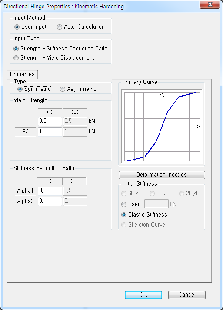Click the Primary Curve graph preview

162,127
